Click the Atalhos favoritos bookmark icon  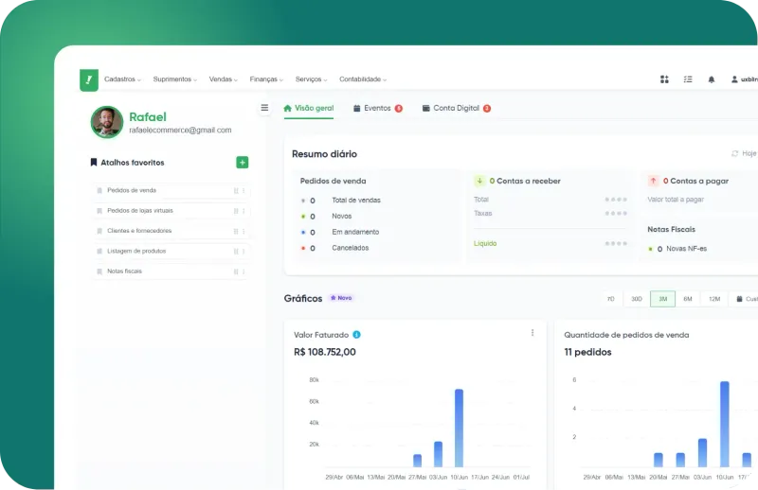pos(94,162)
